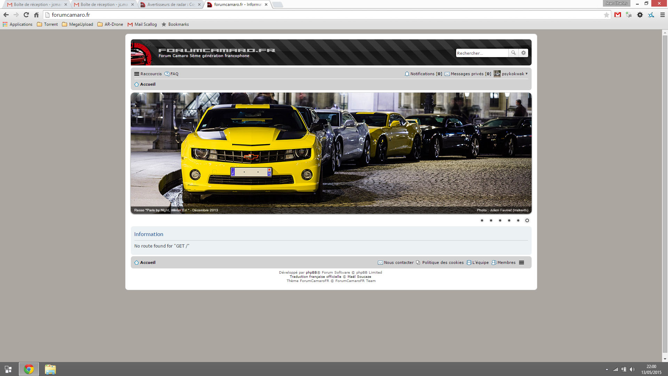Expand the Raccourcis quick links menu
The height and width of the screenshot is (376, 668).
pyautogui.click(x=148, y=74)
